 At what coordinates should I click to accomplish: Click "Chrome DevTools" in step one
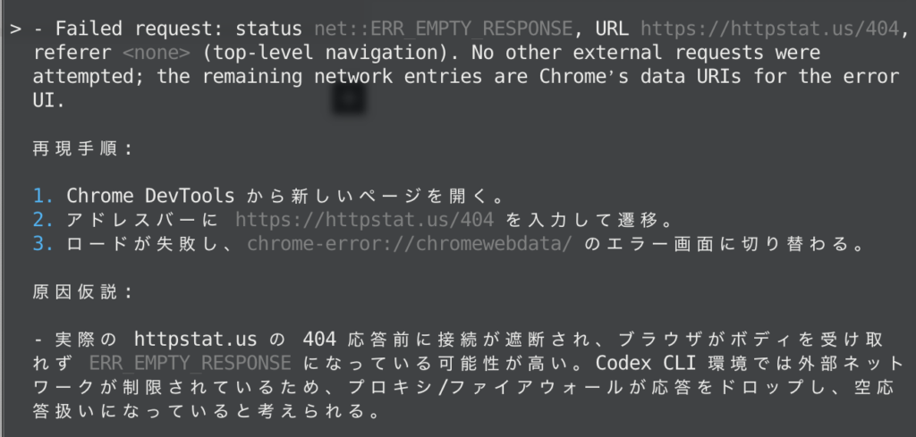[150, 196]
